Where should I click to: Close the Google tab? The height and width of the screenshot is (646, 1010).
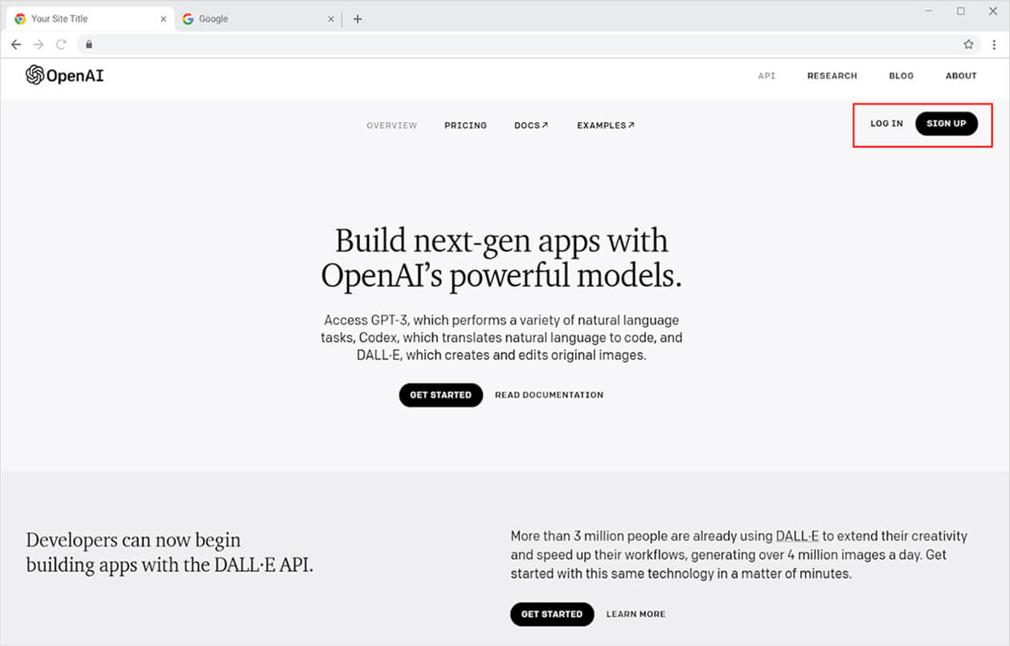331,19
